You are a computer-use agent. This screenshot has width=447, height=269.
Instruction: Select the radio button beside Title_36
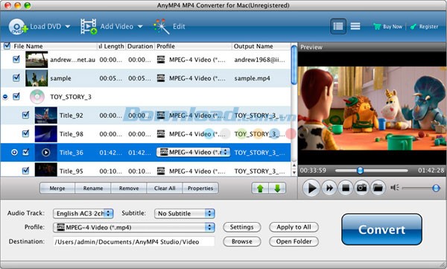click(x=14, y=153)
